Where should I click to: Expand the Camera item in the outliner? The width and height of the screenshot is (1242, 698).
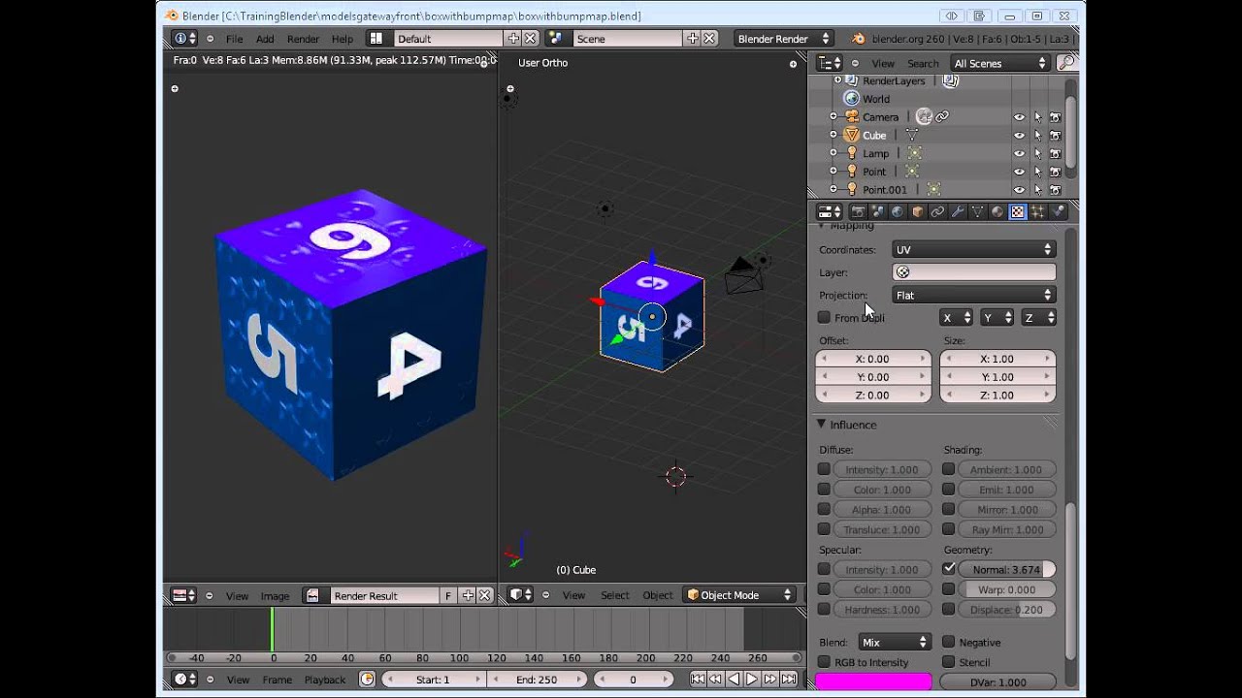(833, 117)
